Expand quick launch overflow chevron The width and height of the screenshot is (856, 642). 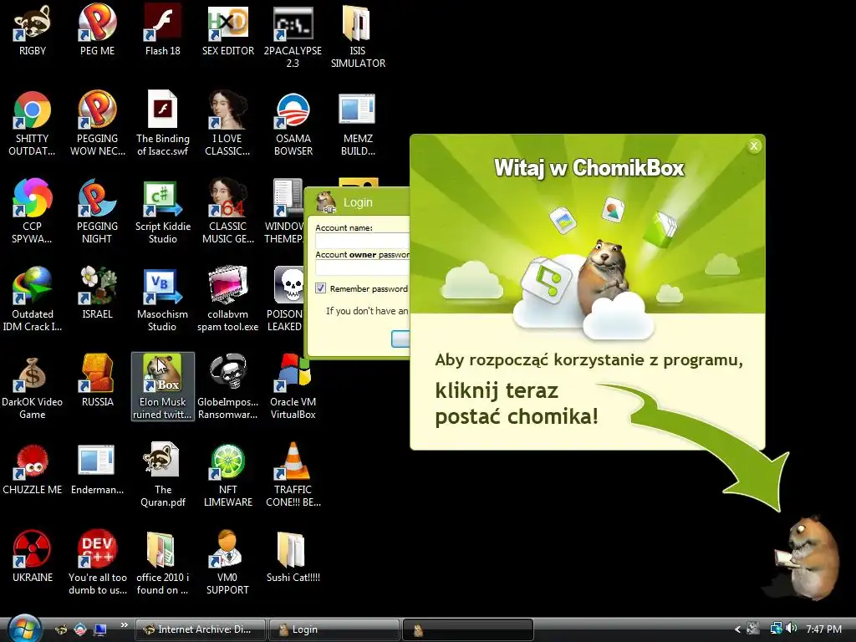[x=125, y=625]
